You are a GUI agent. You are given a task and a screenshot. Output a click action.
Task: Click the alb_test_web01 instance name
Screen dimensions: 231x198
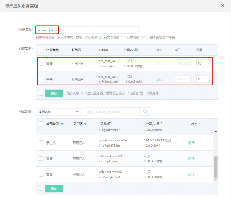click(111, 156)
